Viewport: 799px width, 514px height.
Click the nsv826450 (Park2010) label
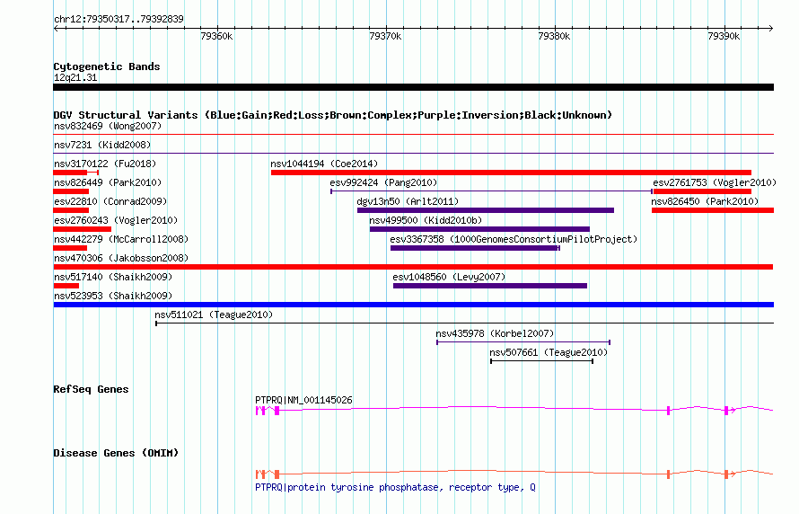tap(705, 201)
